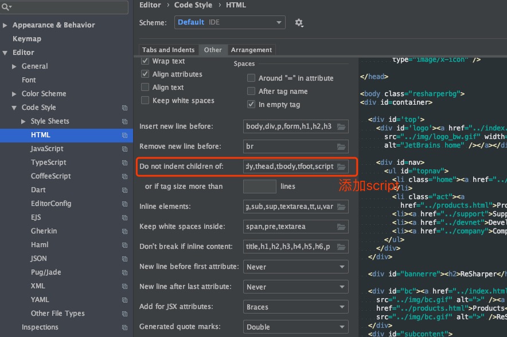Viewport: 507px width, 337px height.
Task: Expand the Color Scheme tree node
Action: (14, 94)
